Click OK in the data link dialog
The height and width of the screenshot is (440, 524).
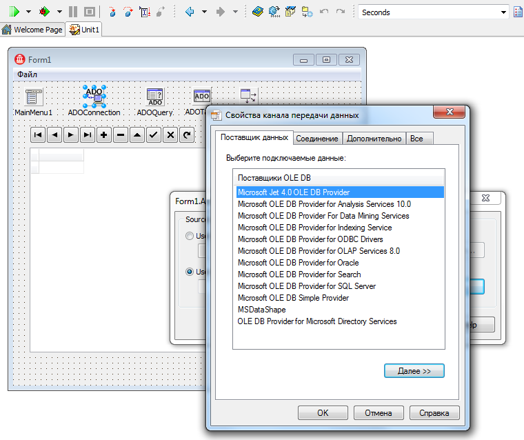tap(323, 413)
